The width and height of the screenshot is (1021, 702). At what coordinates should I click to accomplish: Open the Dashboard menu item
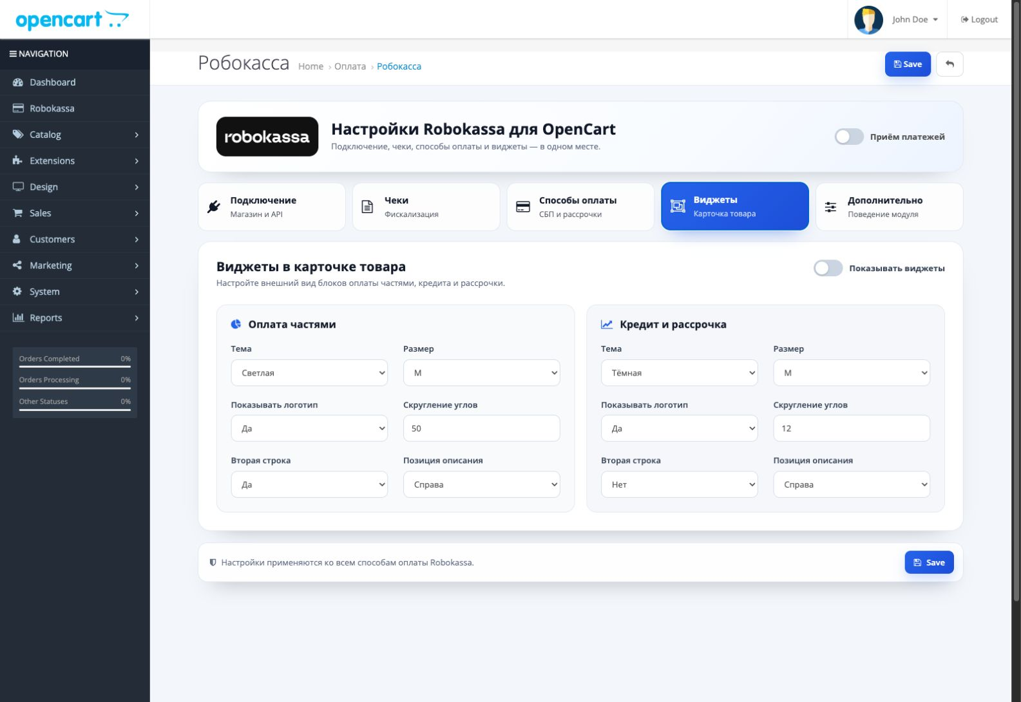point(75,82)
